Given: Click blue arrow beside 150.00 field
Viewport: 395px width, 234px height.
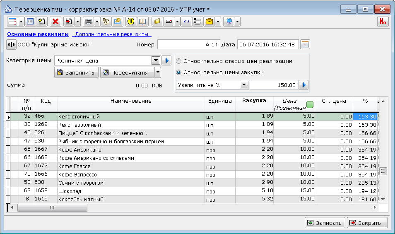Looking at the screenshot, I should pos(304,85).
